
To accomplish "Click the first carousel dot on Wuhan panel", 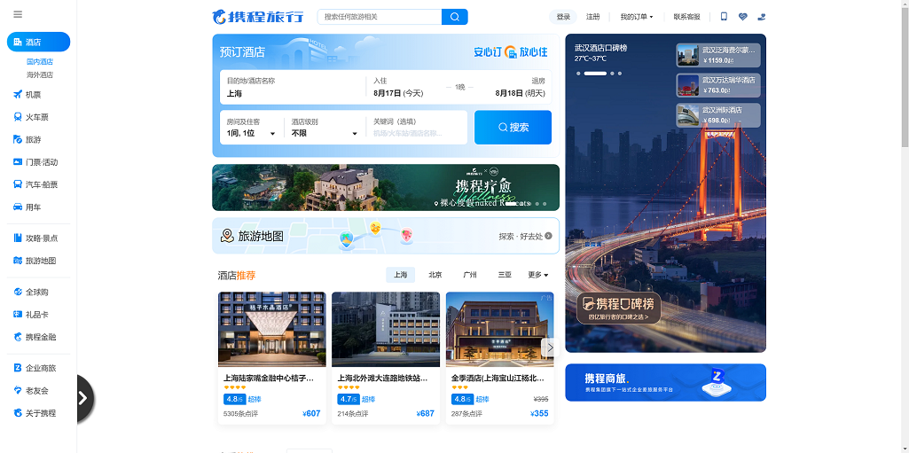I will [x=578, y=74].
